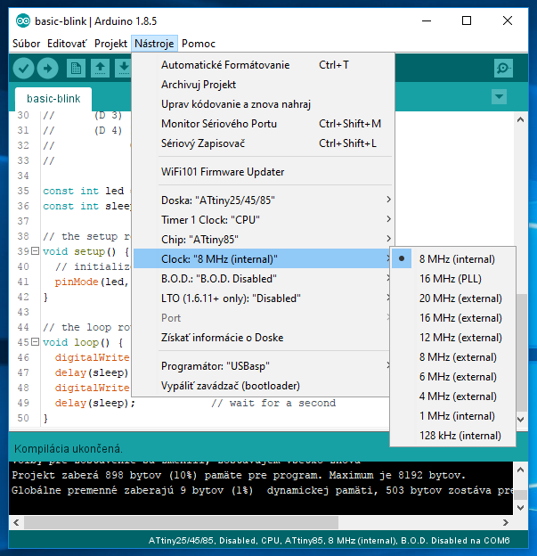
Task: Click code line 'delay(sleep);' on line 49
Action: click(95, 403)
